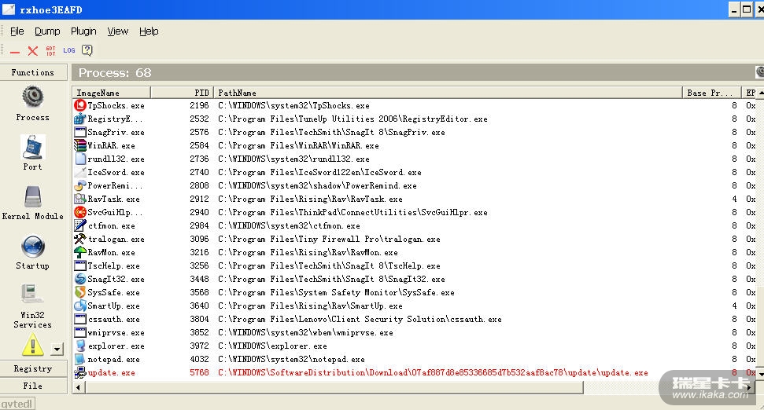Select the Tiny Firewall Pro tralogan.exe path
The height and width of the screenshot is (410, 764).
[x=329, y=239]
